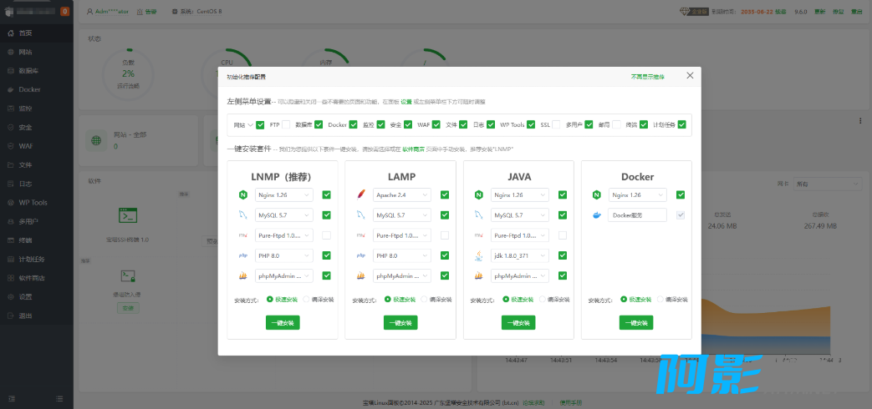Click 一键安装 button in JAVA card
Screen dimensions: 872x409
[518, 322]
